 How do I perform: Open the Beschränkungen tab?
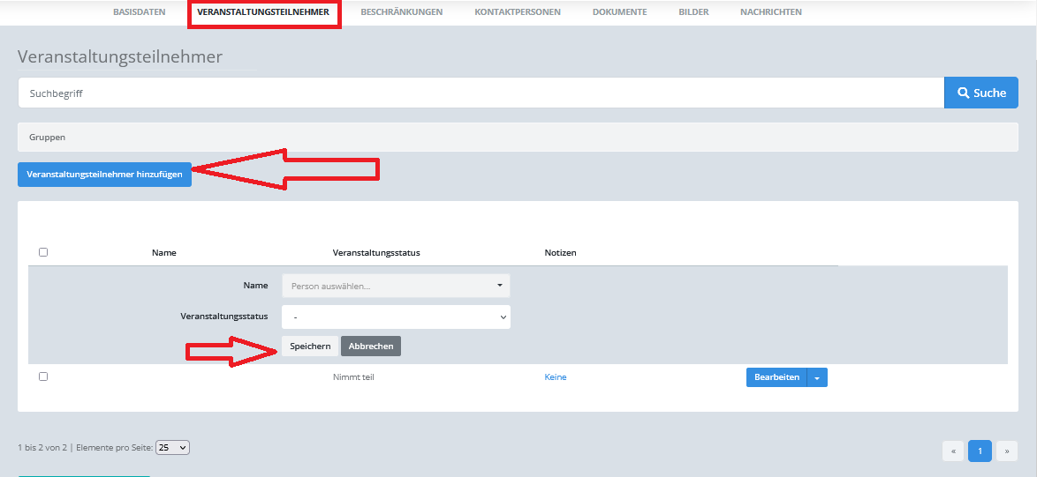(401, 11)
